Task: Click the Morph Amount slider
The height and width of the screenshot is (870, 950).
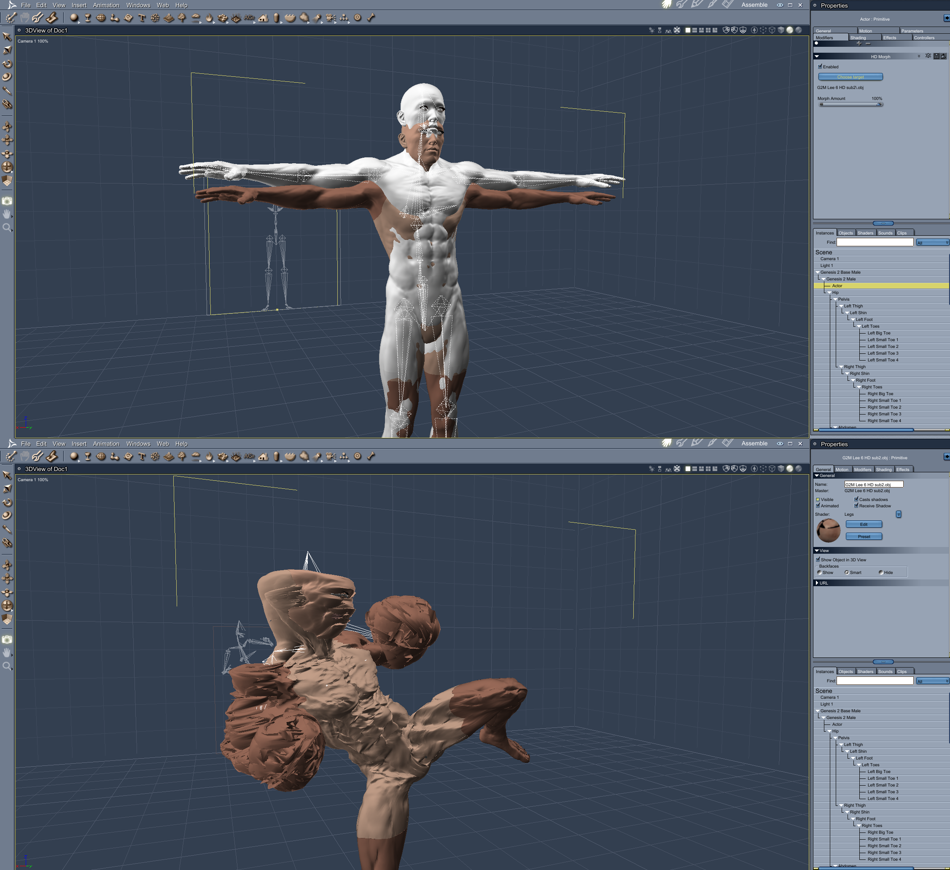Action: tap(850, 105)
